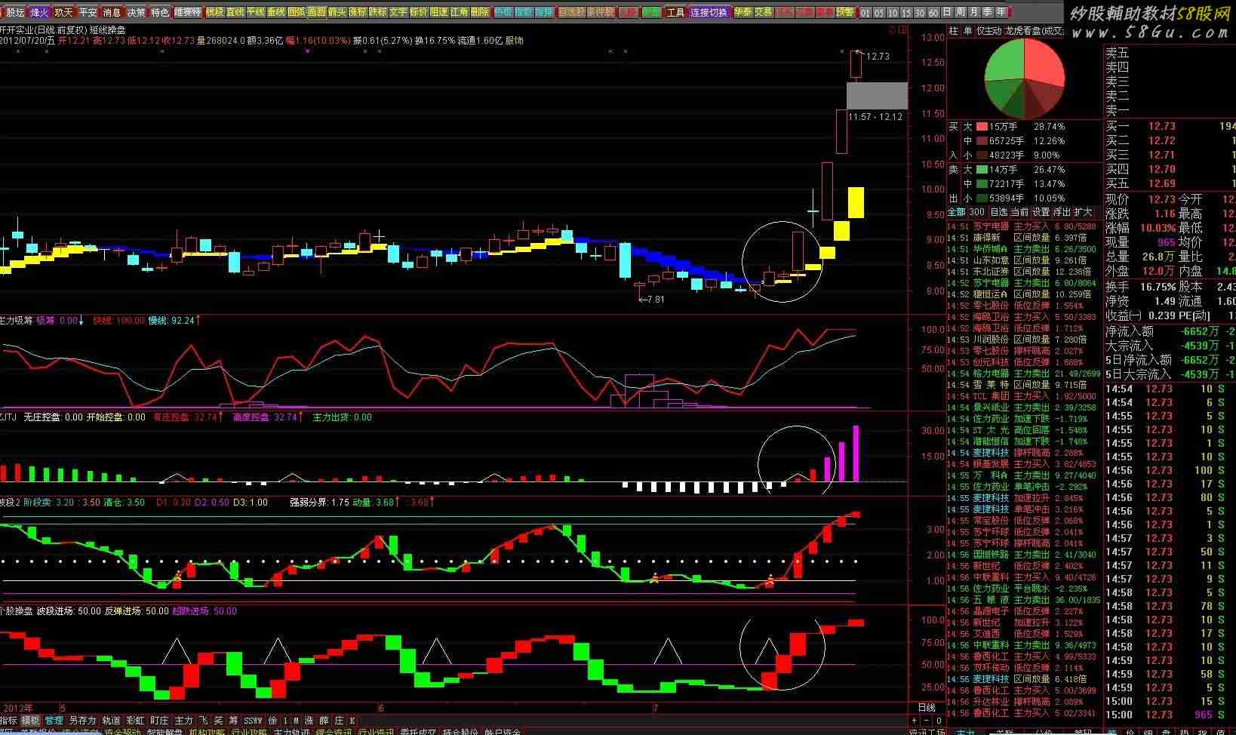This screenshot has height=735, width=1236.
Task: Click the 龙虎看盘 pie chart
Action: (1023, 75)
